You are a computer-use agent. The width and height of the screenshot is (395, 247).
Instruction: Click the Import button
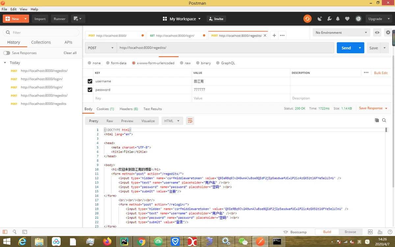tap(40, 19)
